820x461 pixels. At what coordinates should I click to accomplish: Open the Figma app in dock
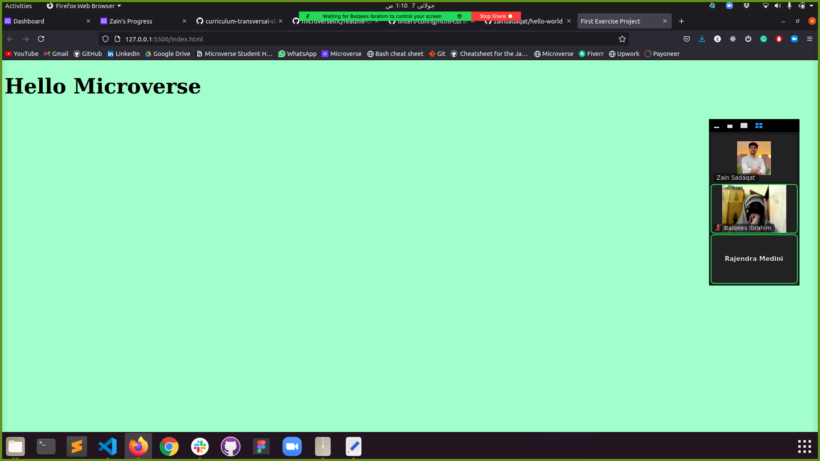pyautogui.click(x=261, y=446)
